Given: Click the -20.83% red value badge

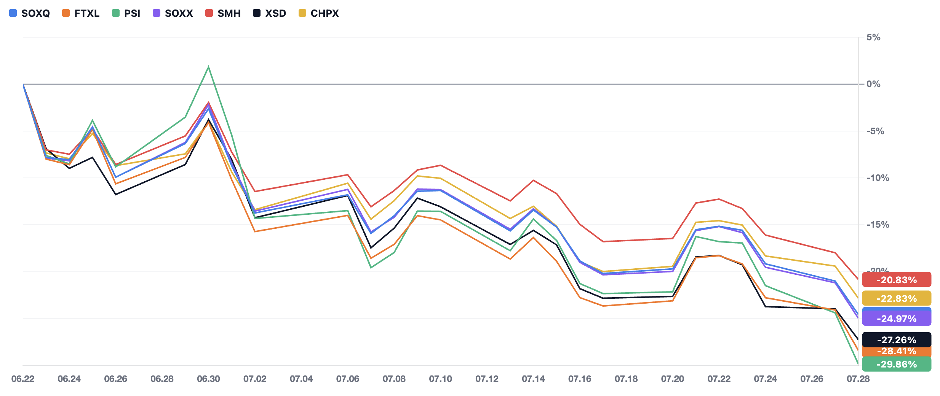Looking at the screenshot, I should (897, 280).
